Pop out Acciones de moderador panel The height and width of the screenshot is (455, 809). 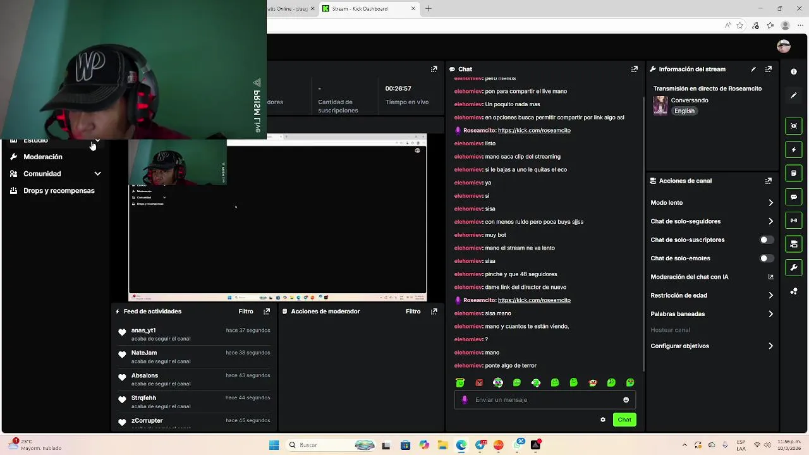click(x=434, y=312)
